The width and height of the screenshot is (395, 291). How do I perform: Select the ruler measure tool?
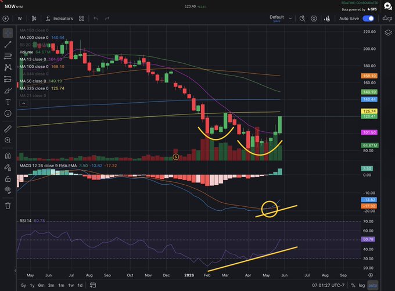point(8,129)
